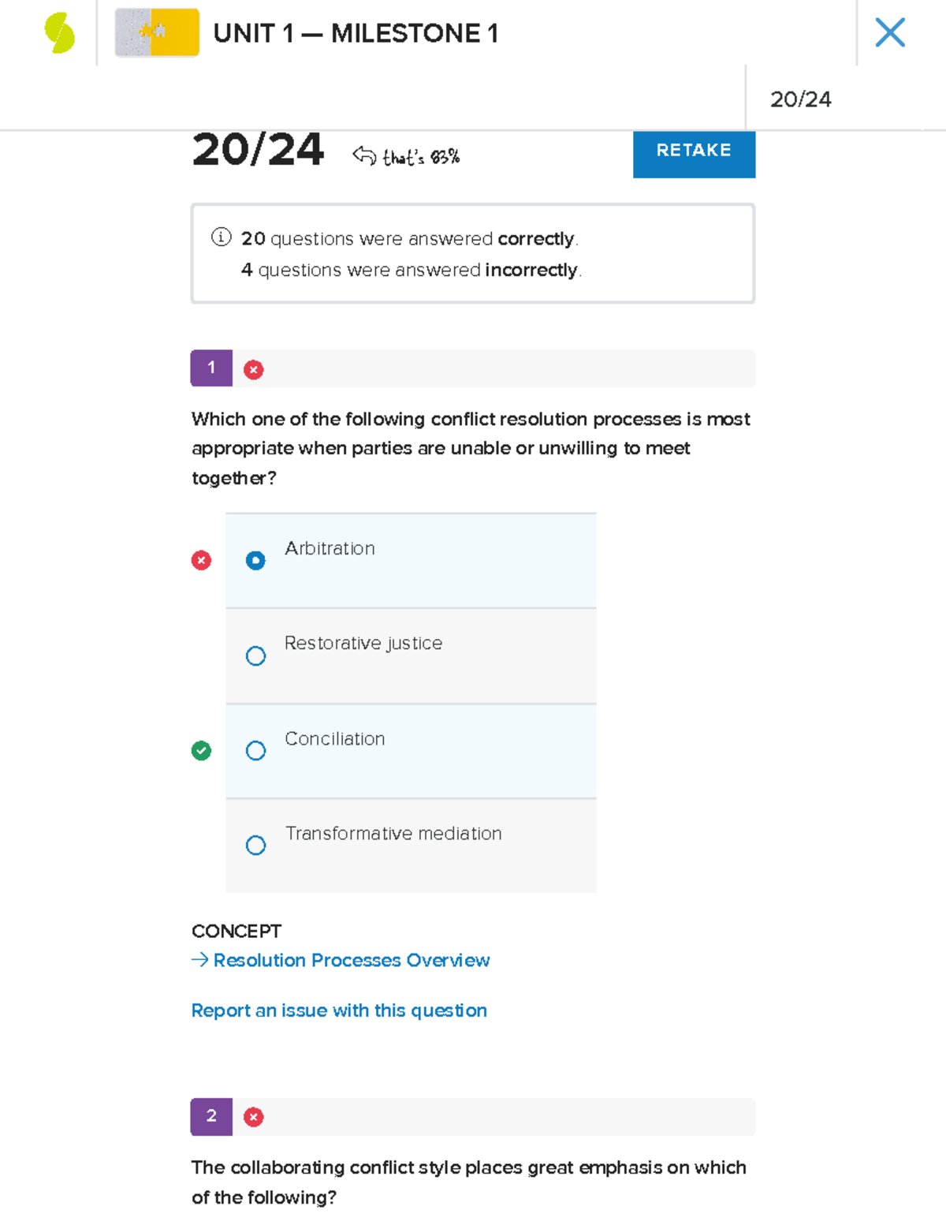Viewport: 946px width, 1225px height.
Task: Click the yellow course badge icon in header
Action: (157, 33)
